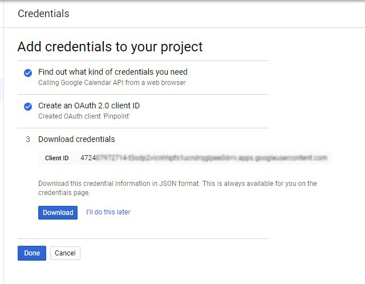Click the Credentials page header title

tap(43, 14)
